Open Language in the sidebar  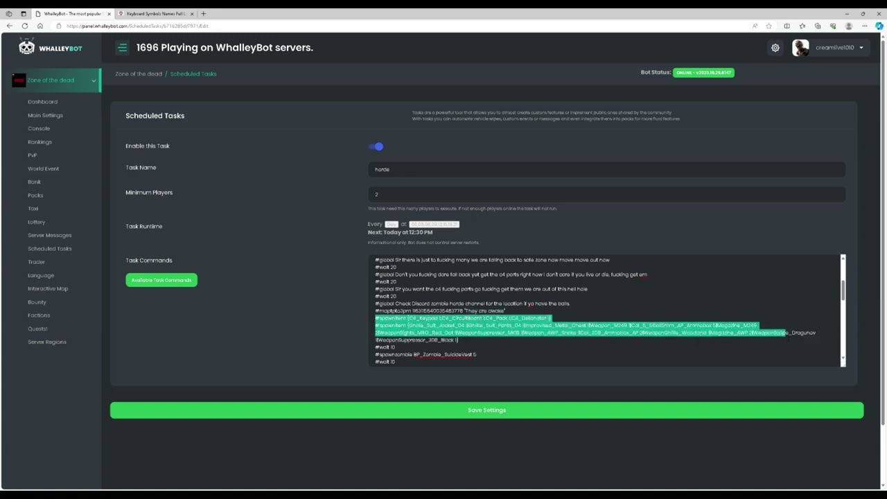click(x=40, y=275)
